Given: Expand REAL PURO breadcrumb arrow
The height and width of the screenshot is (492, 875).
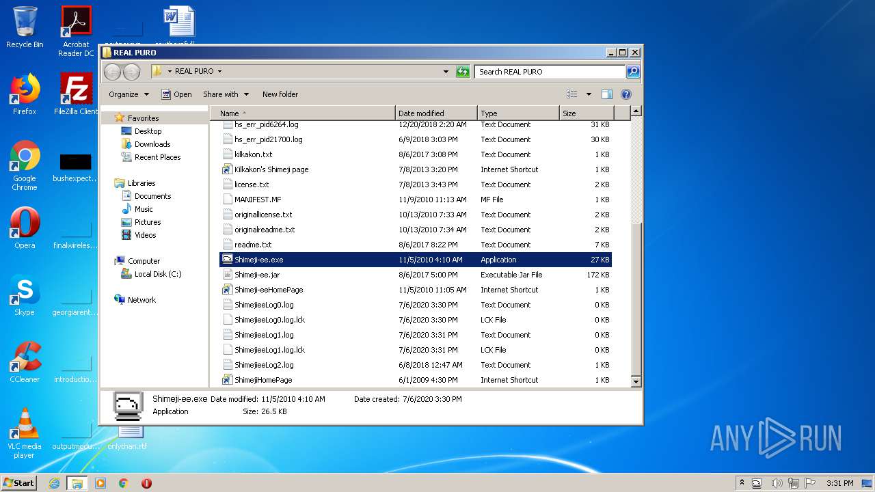Looking at the screenshot, I should pyautogui.click(x=219, y=71).
